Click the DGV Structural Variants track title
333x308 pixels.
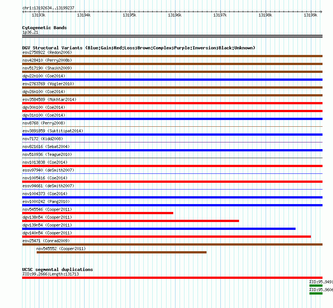pos(139,48)
